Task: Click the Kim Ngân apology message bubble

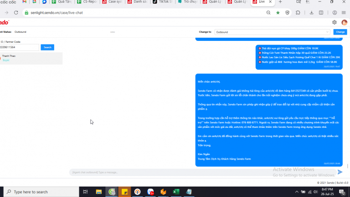Action: (x=269, y=120)
